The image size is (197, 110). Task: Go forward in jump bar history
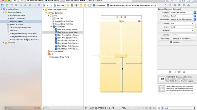pos(51,5)
